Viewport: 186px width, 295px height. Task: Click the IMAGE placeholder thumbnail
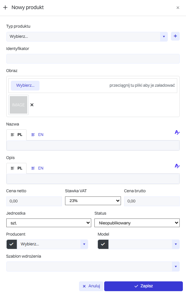(x=19, y=105)
